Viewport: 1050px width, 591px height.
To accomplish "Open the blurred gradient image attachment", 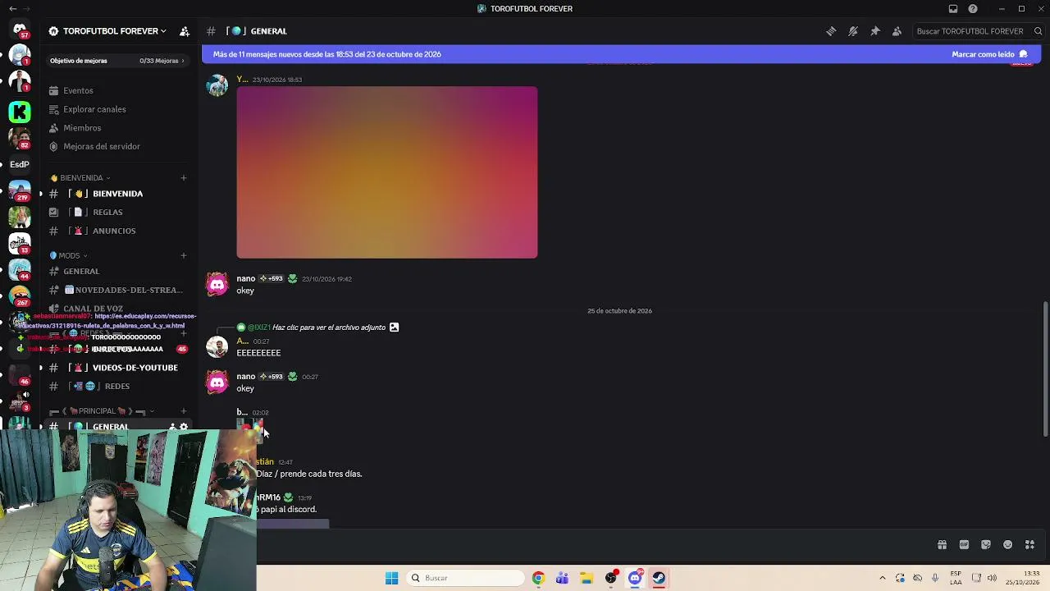I will coord(387,172).
